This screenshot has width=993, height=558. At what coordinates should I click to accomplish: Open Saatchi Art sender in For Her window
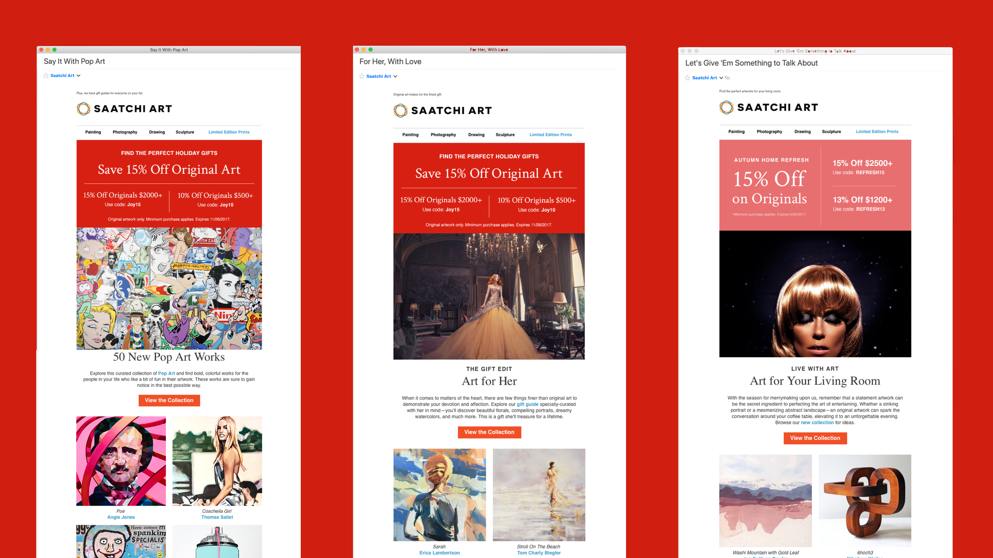pyautogui.click(x=379, y=76)
